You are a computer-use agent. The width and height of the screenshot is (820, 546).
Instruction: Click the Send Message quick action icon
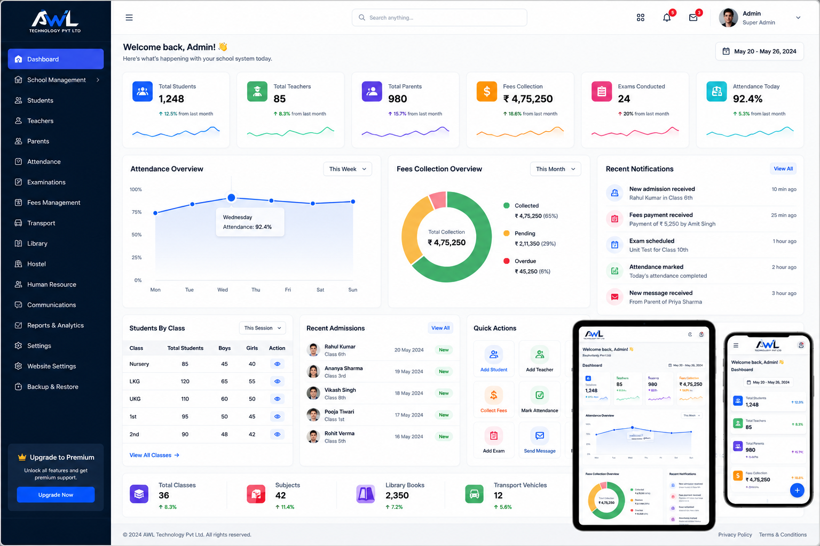click(540, 436)
